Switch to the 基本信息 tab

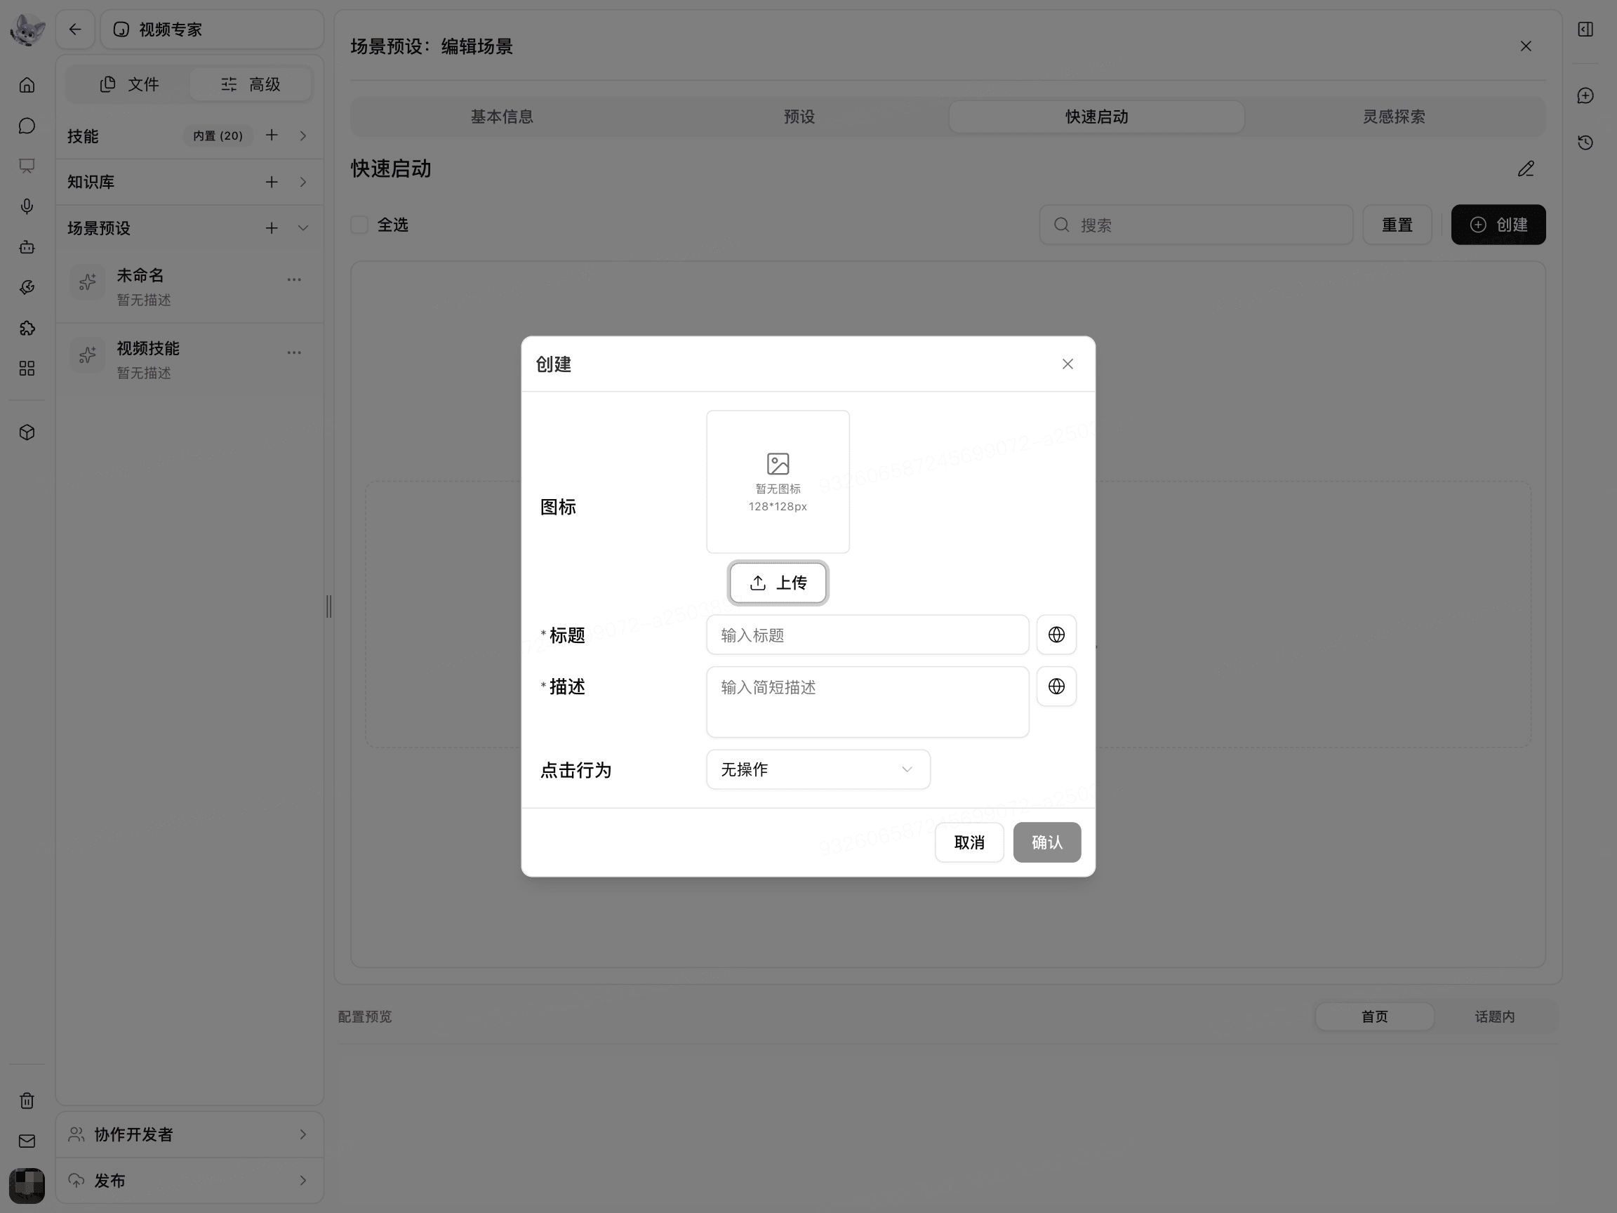(502, 117)
